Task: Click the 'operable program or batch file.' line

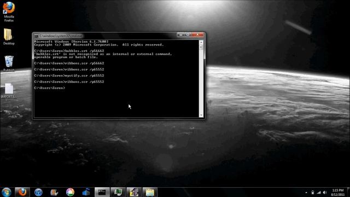Action: [66, 57]
